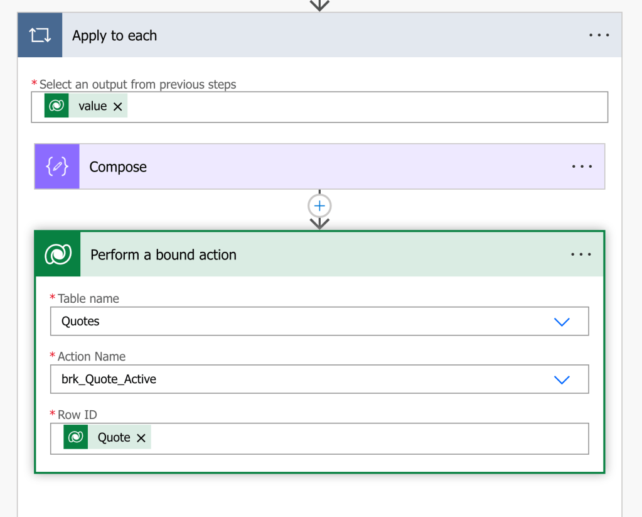Select the brk_Quote_Active action field

pyautogui.click(x=301, y=379)
